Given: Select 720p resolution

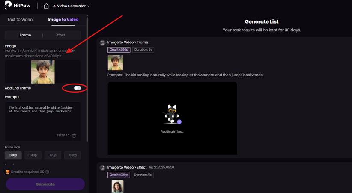Looking at the screenshot, I should pyautogui.click(x=53, y=155).
